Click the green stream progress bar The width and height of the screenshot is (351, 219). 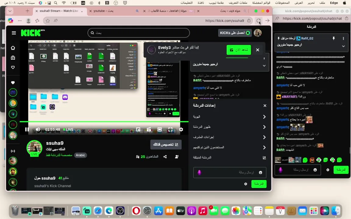pos(104,122)
